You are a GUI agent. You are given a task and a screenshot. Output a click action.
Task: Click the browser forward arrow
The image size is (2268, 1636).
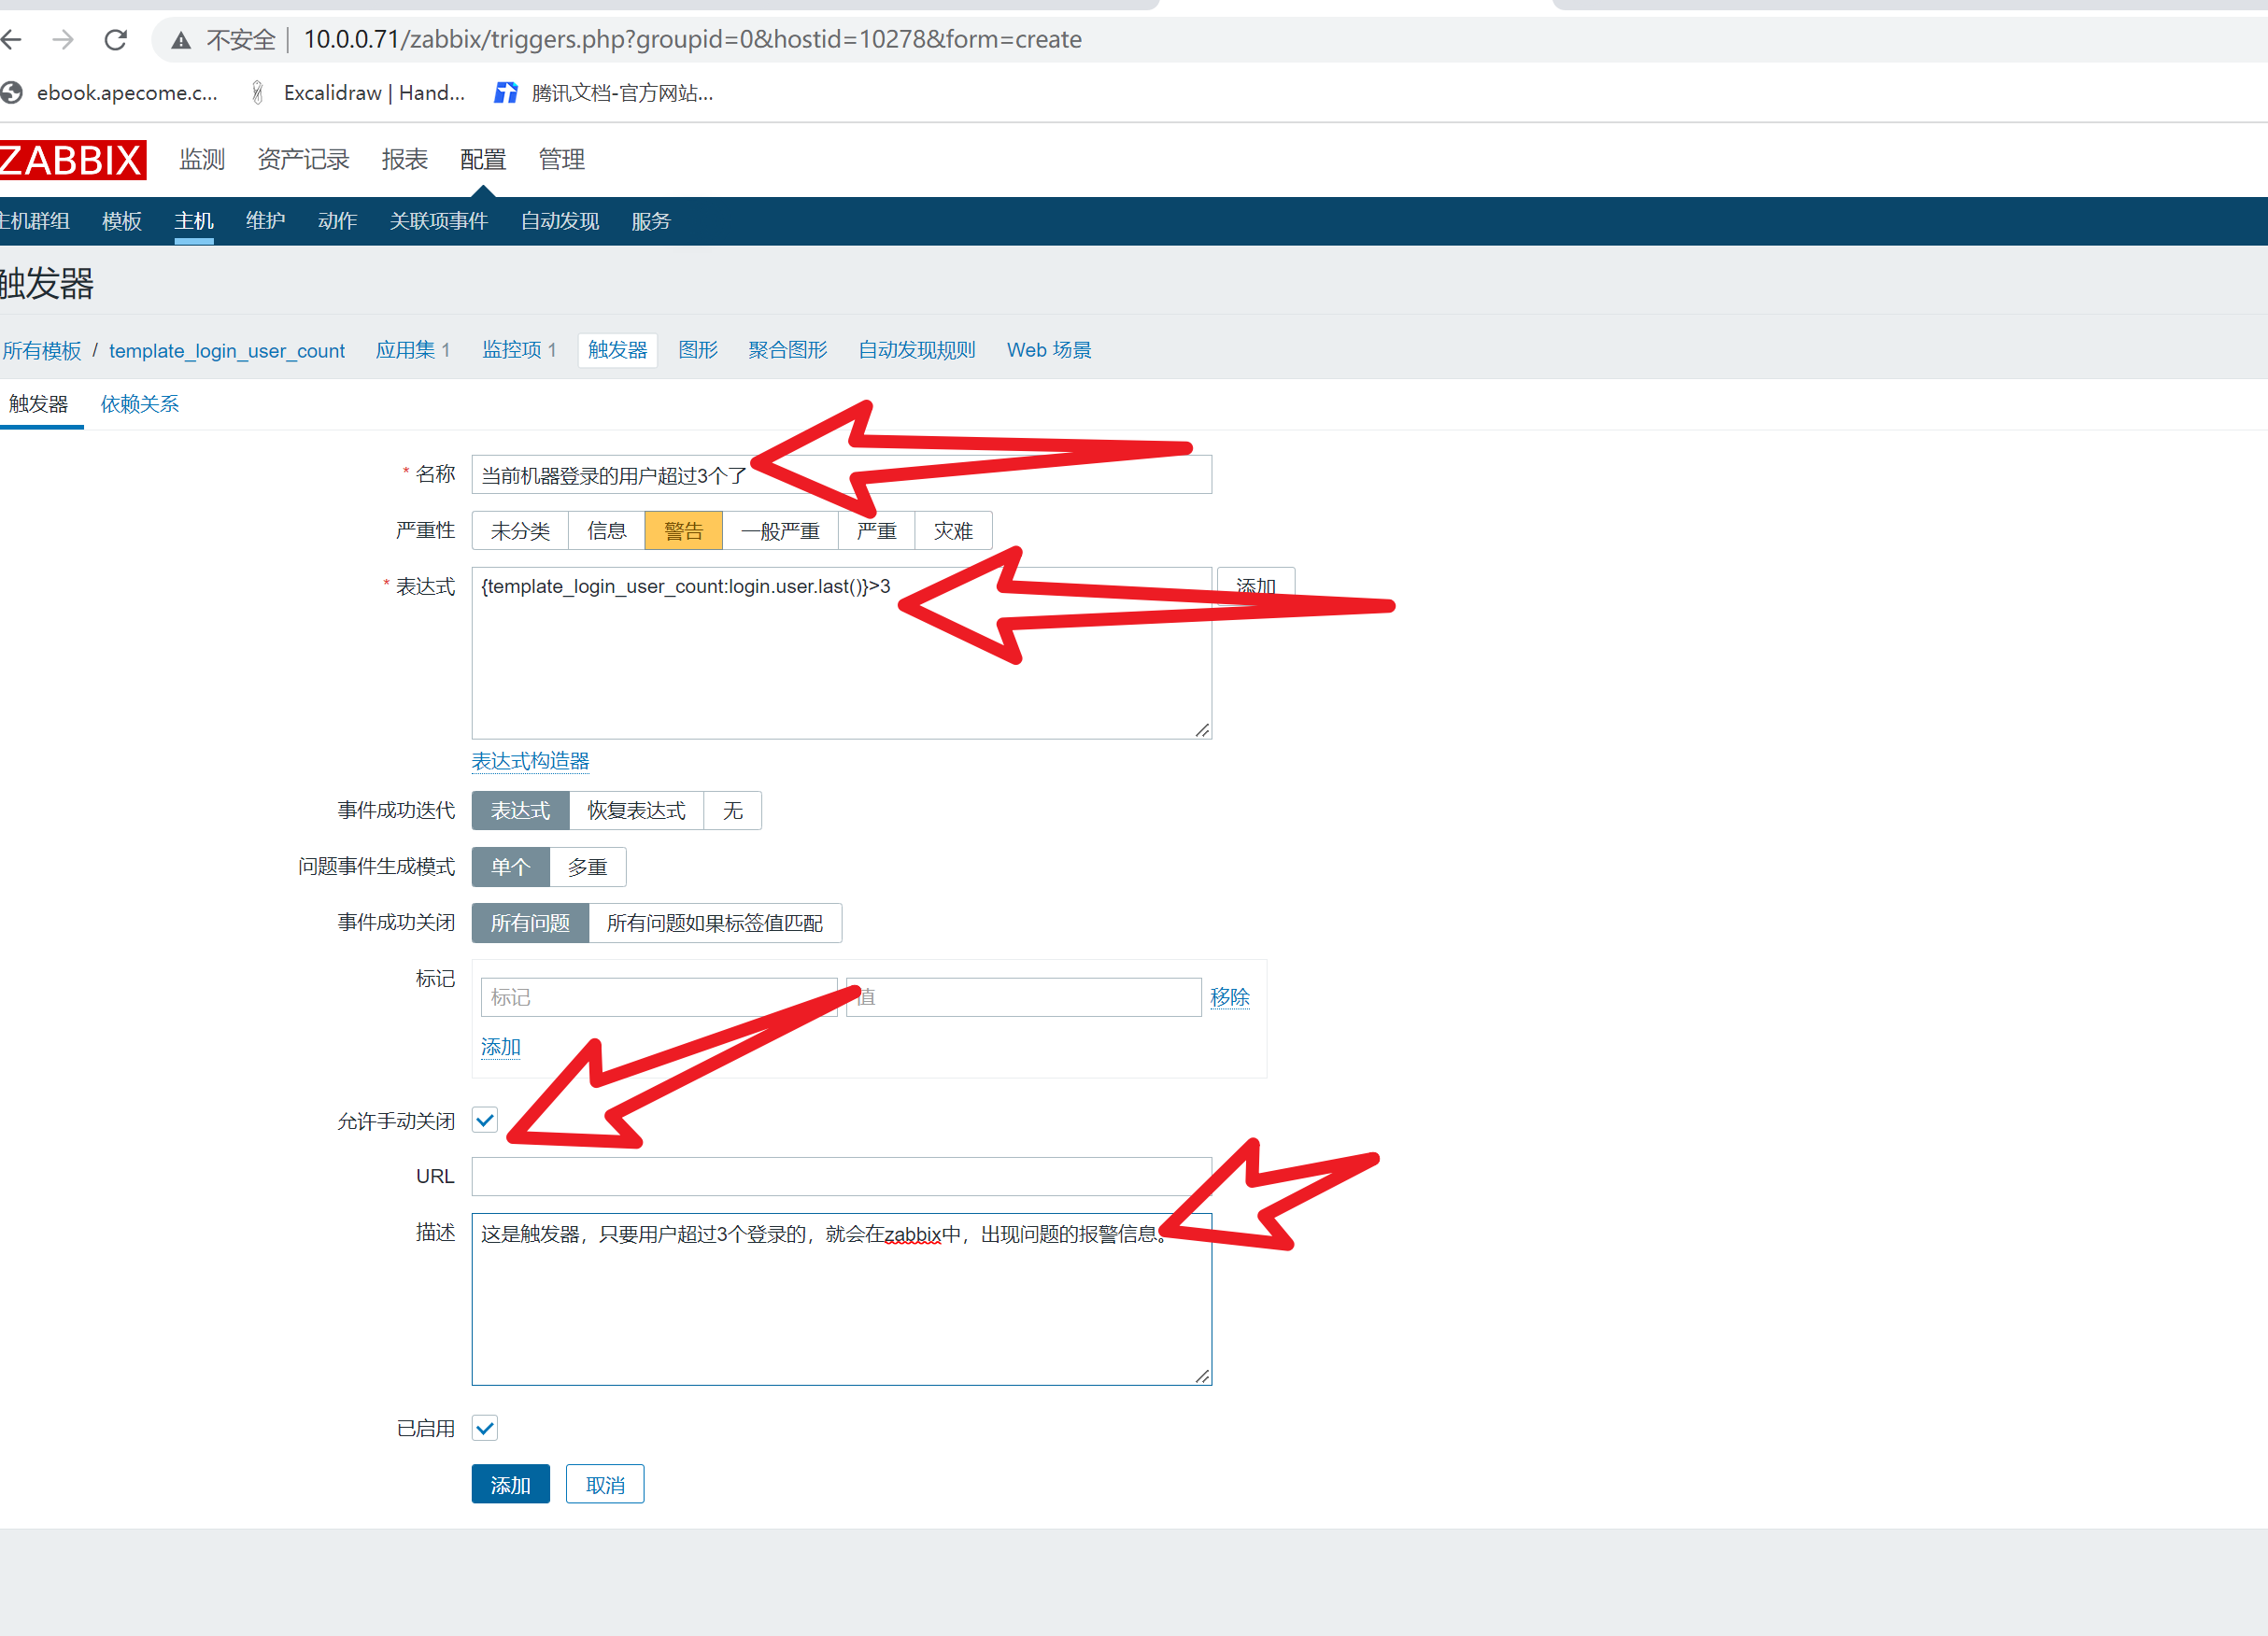pyautogui.click(x=63, y=40)
